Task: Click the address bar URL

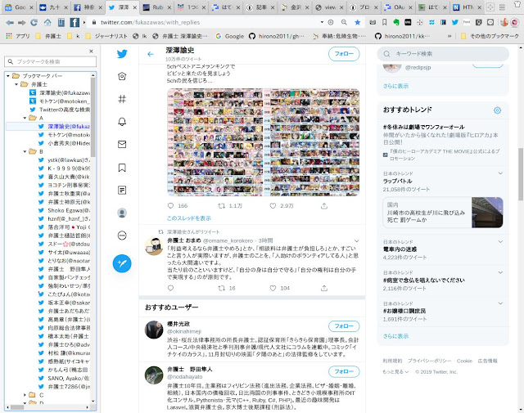Action: tap(151, 22)
